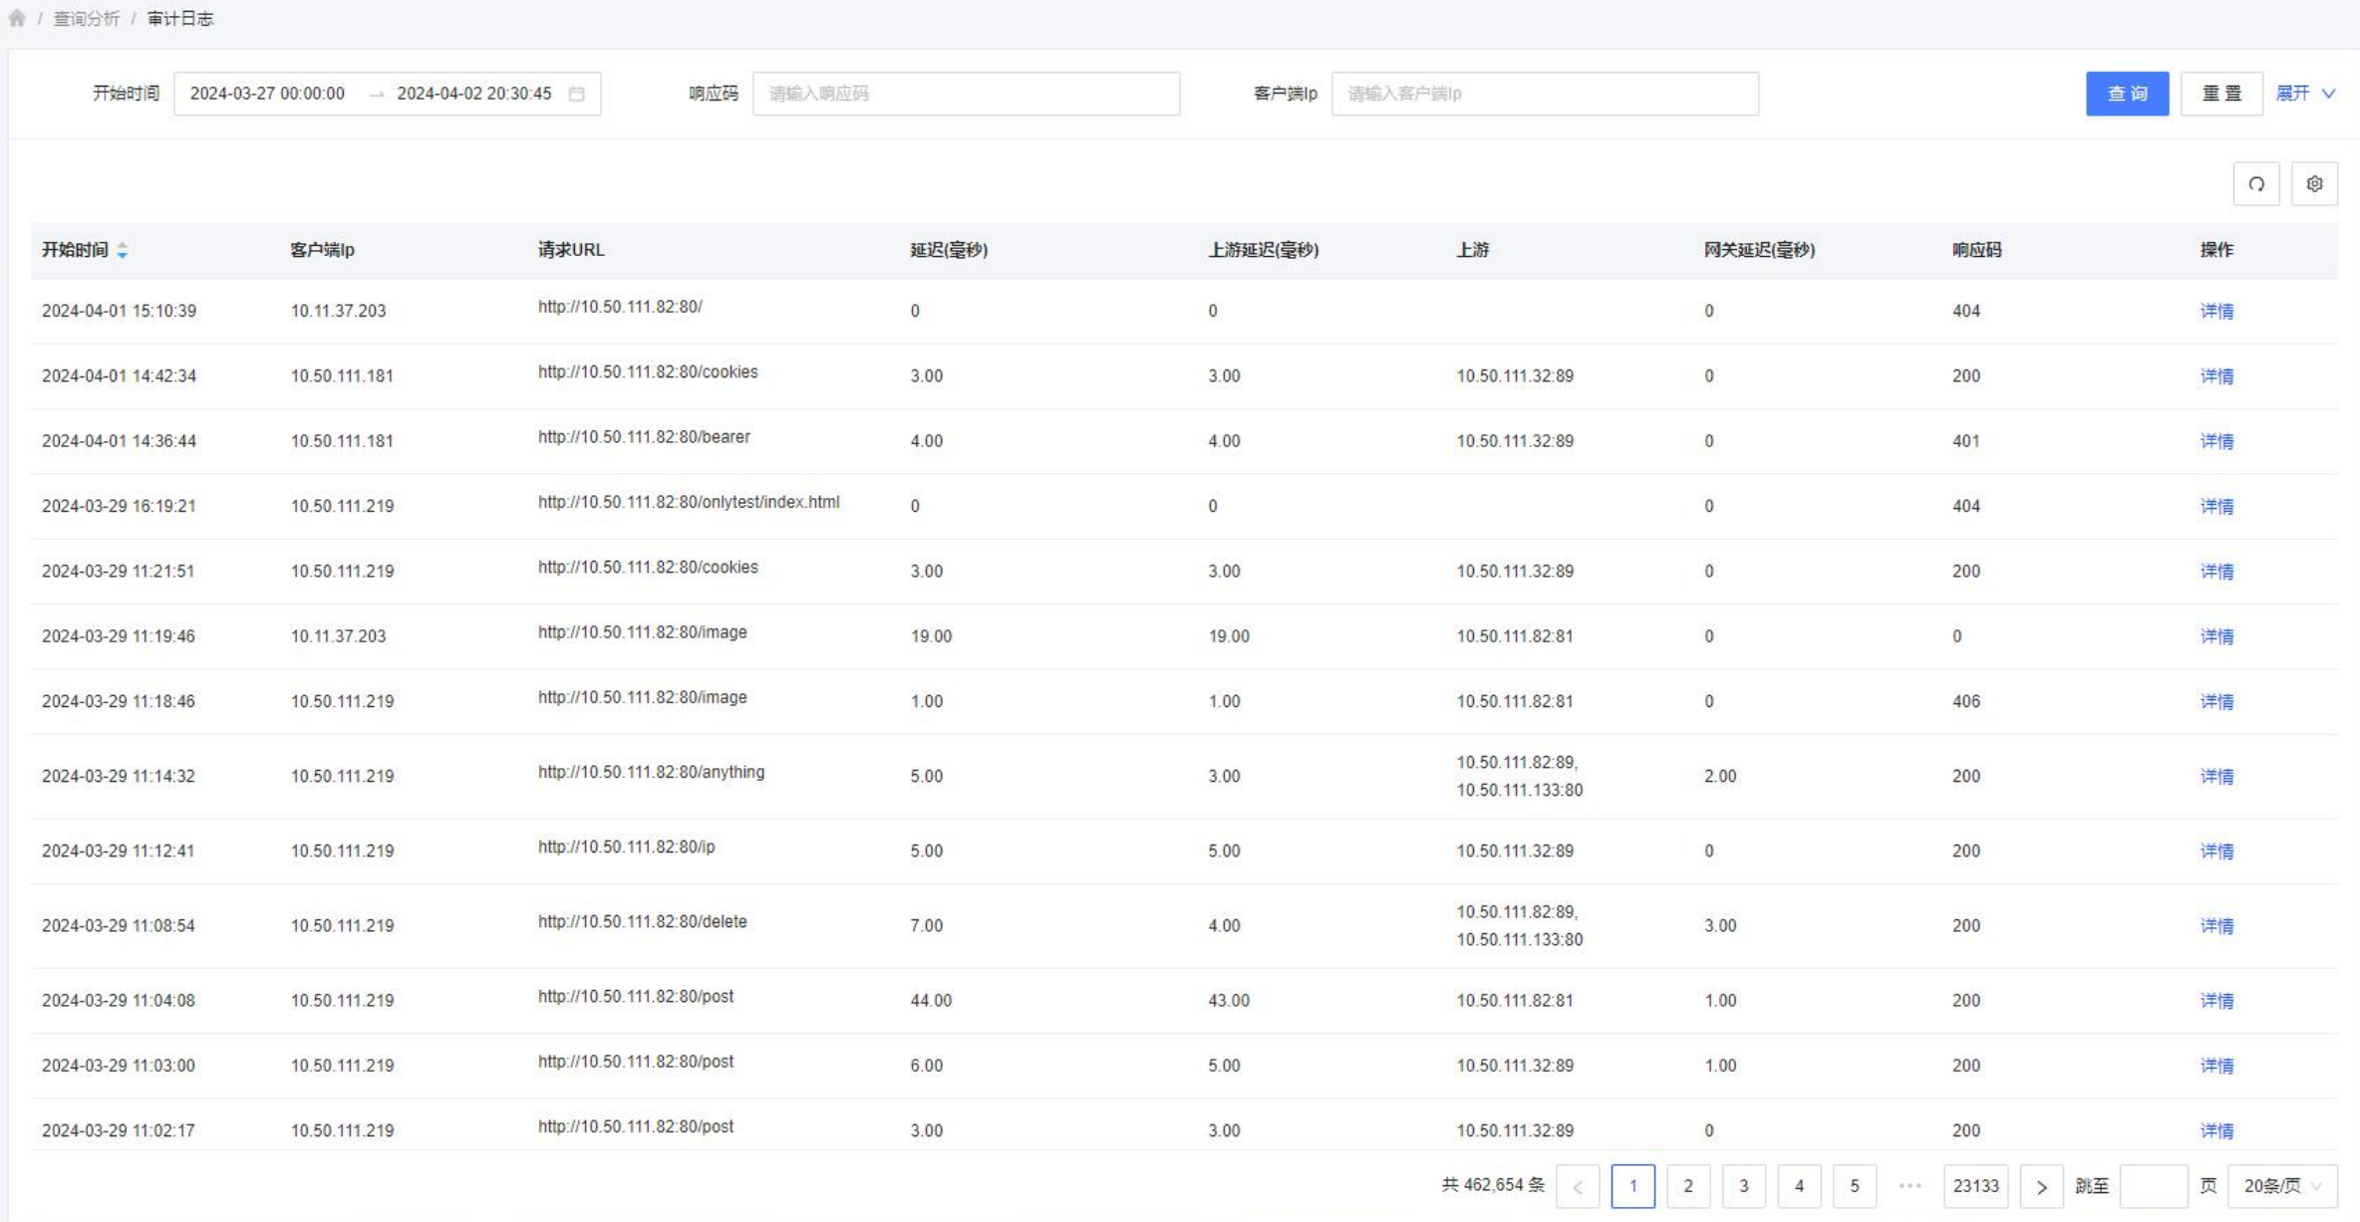2360x1222 pixels.
Task: Click delay value 44.00
Action: pyautogui.click(x=931, y=1000)
